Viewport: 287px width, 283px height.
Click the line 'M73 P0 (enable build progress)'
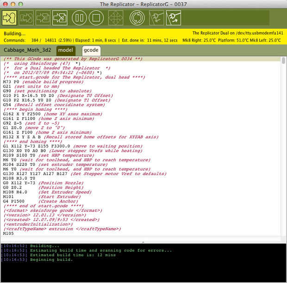[43, 82]
